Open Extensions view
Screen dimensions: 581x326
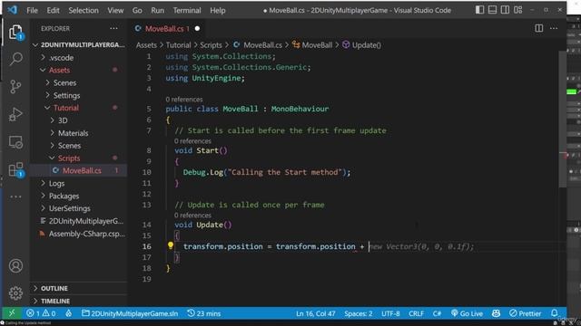pos(15,169)
